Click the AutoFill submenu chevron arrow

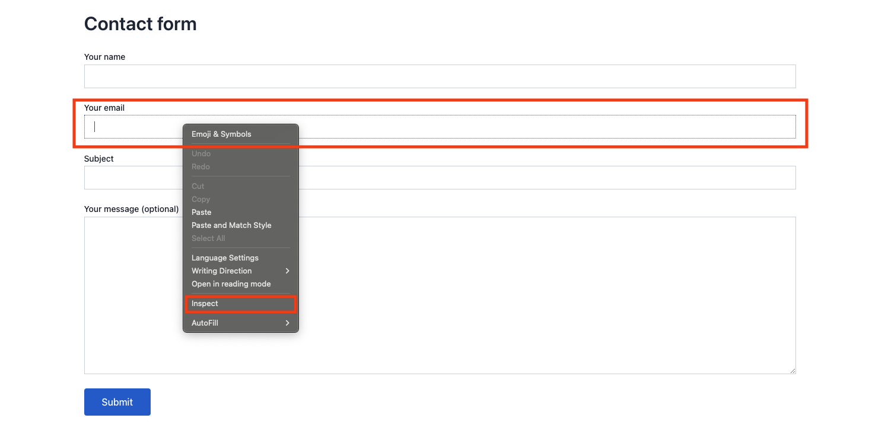tap(288, 323)
